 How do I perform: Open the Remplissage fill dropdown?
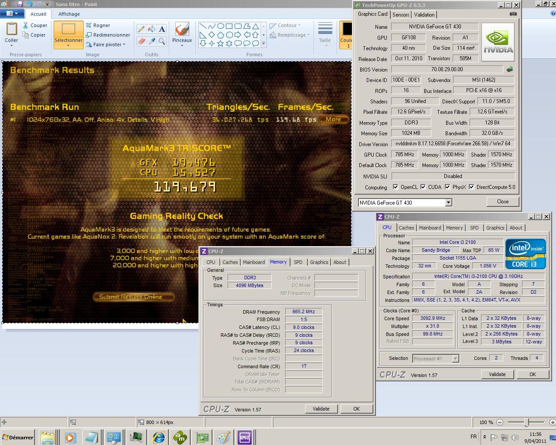308,35
